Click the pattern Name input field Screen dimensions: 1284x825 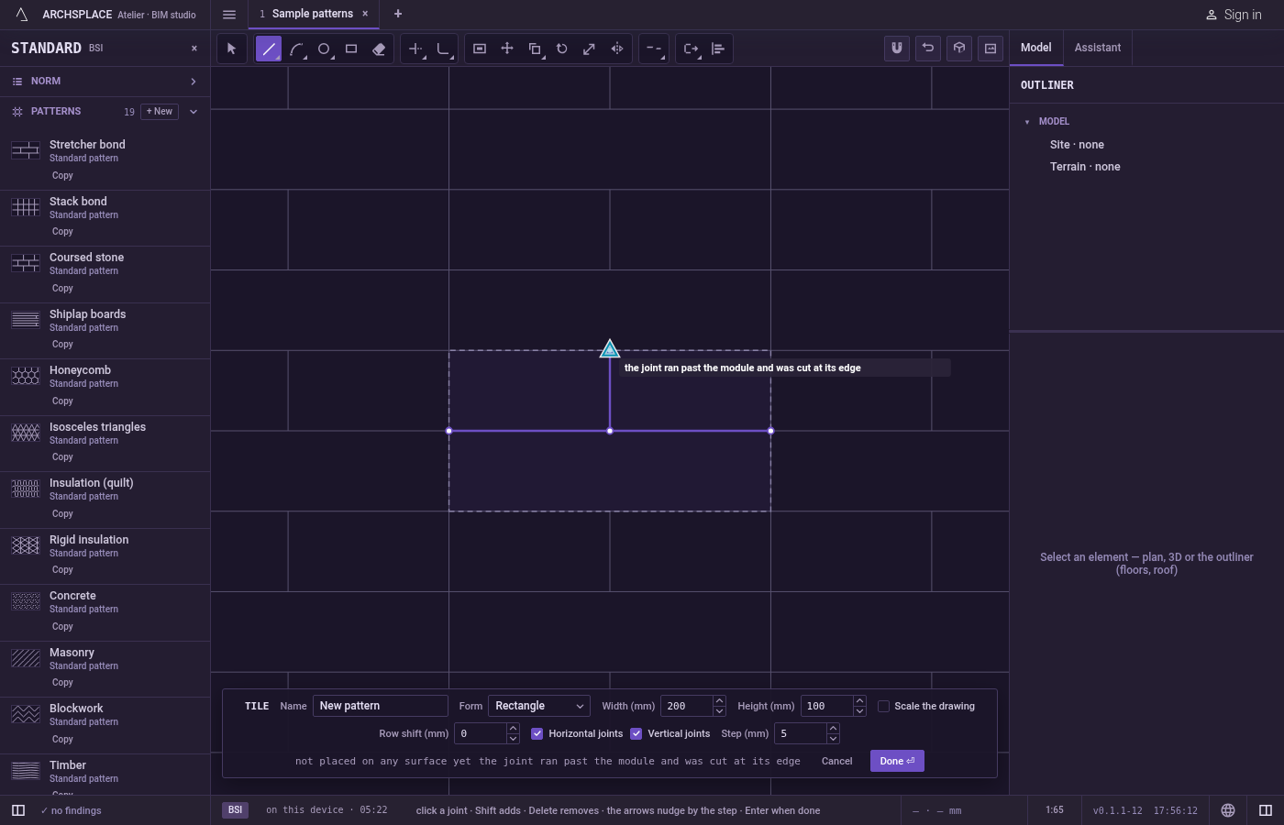pyautogui.click(x=381, y=706)
